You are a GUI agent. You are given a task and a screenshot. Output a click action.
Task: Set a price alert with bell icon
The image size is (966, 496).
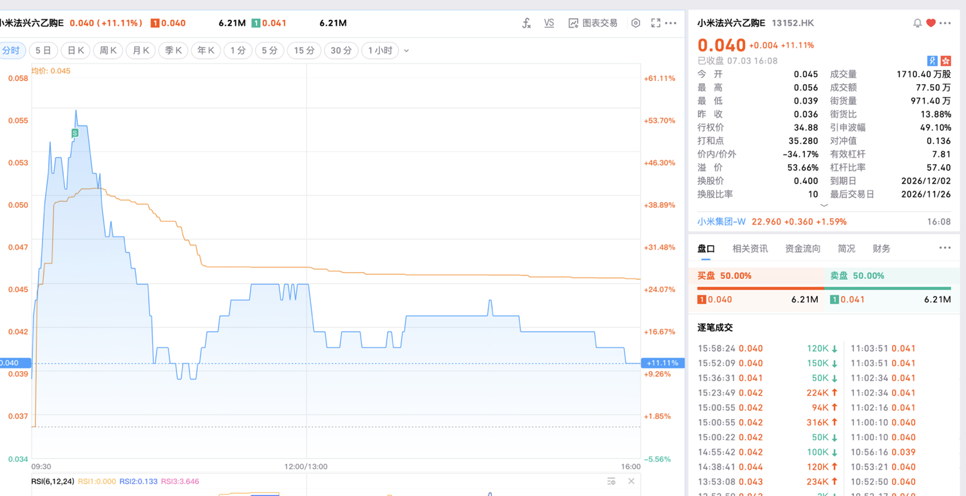917,23
